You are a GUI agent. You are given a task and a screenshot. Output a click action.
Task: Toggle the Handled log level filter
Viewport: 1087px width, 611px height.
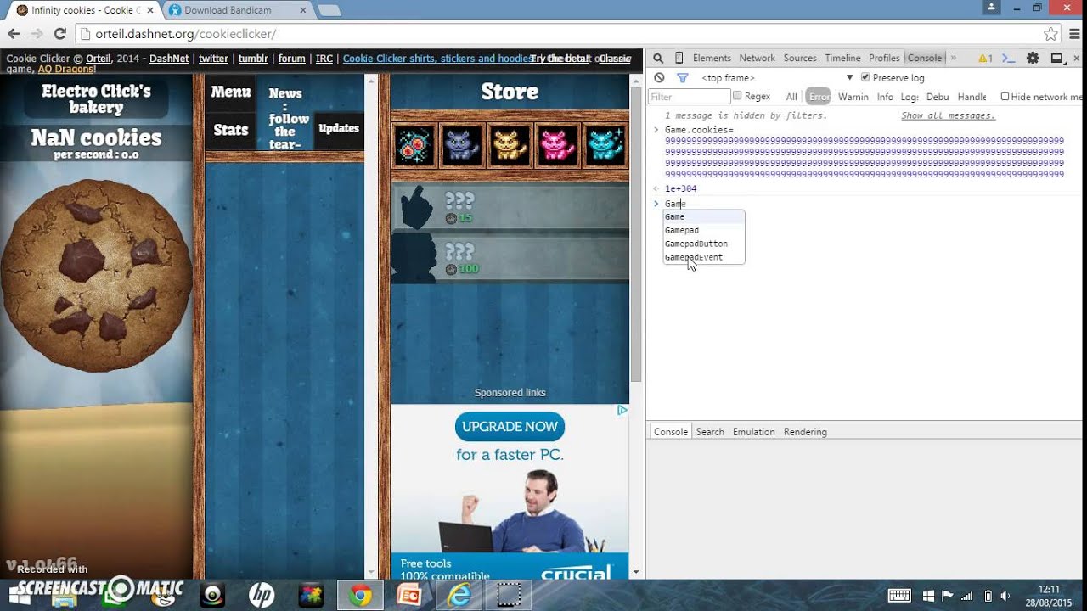tap(972, 97)
